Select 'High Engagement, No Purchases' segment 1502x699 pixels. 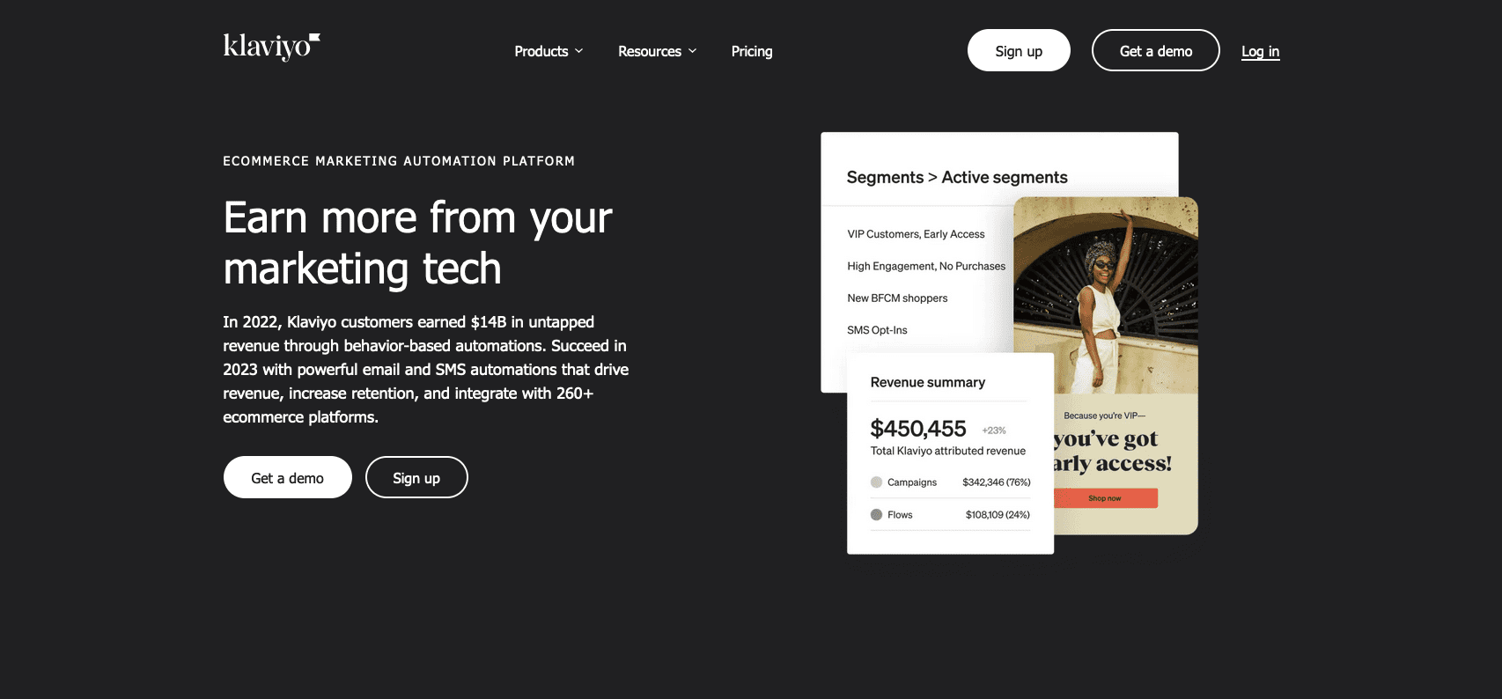(x=926, y=266)
